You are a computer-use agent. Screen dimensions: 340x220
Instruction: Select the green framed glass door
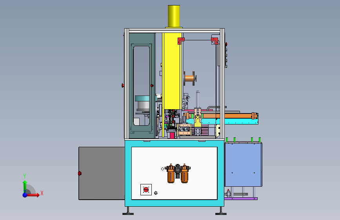point(142,85)
